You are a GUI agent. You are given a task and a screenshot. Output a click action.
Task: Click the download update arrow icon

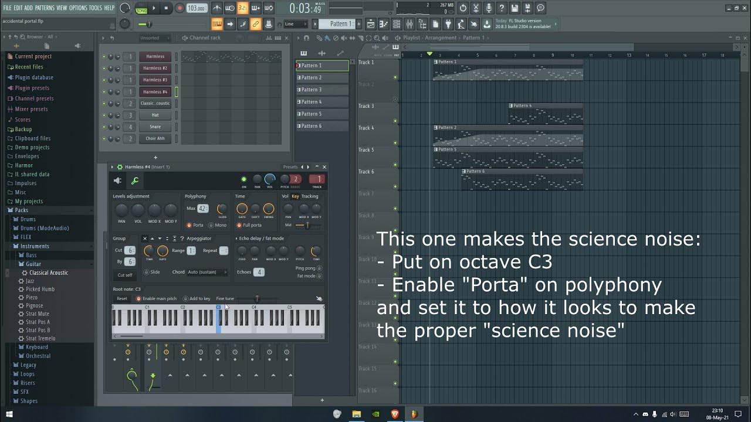486,24
